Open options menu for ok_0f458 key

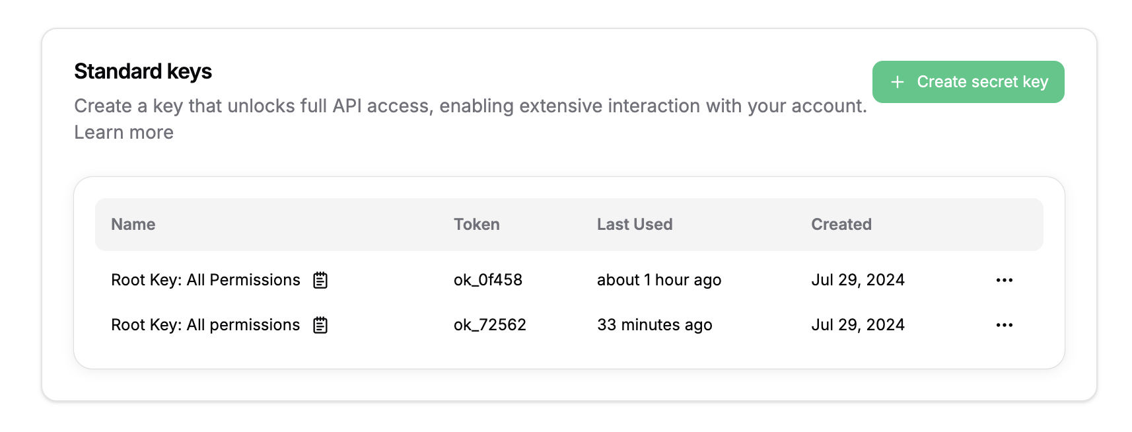(x=1004, y=280)
